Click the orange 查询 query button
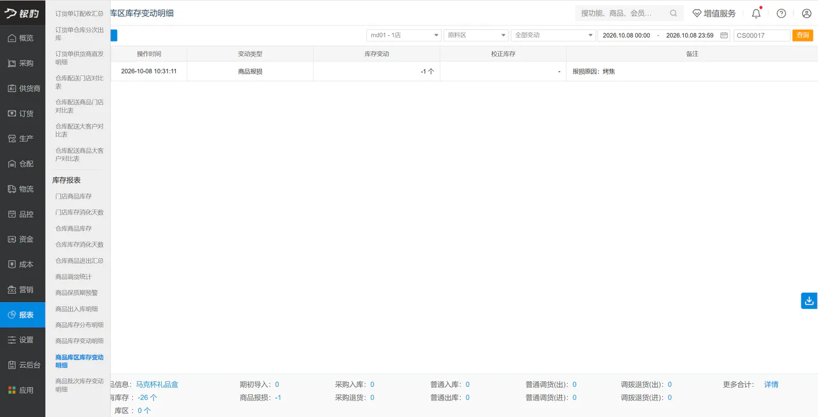This screenshot has width=818, height=417. click(803, 35)
